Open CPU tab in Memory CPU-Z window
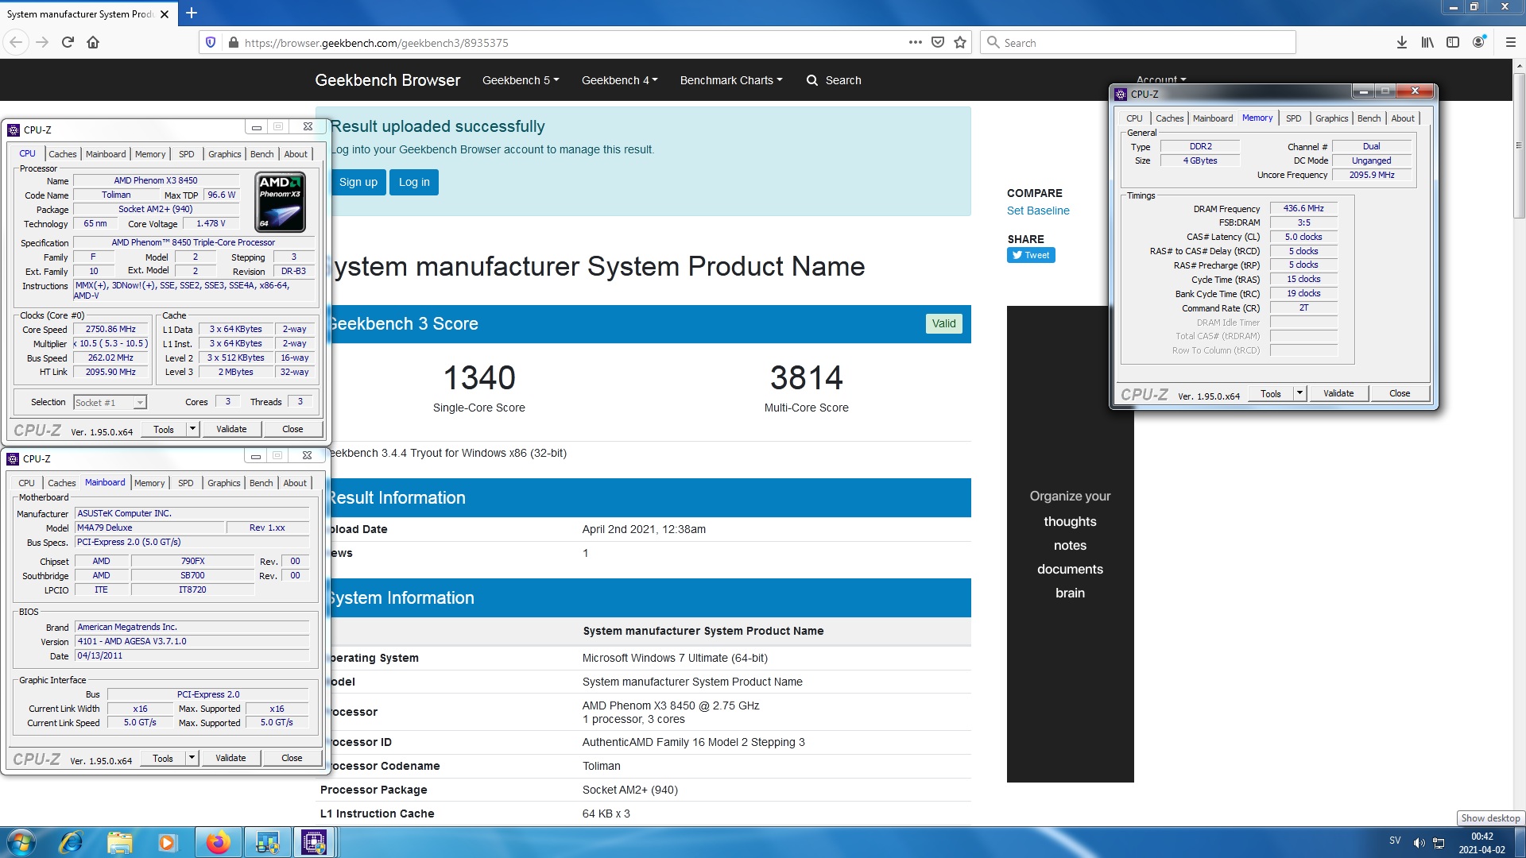The width and height of the screenshot is (1526, 858). point(1134,118)
